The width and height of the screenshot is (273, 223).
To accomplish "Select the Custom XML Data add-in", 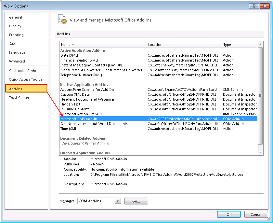I will [x=159, y=94].
